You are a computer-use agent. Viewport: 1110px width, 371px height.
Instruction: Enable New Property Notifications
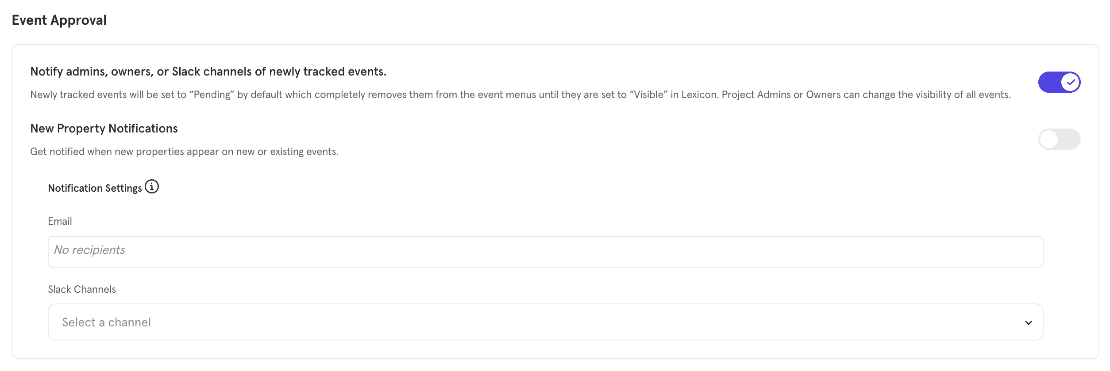tap(1060, 139)
